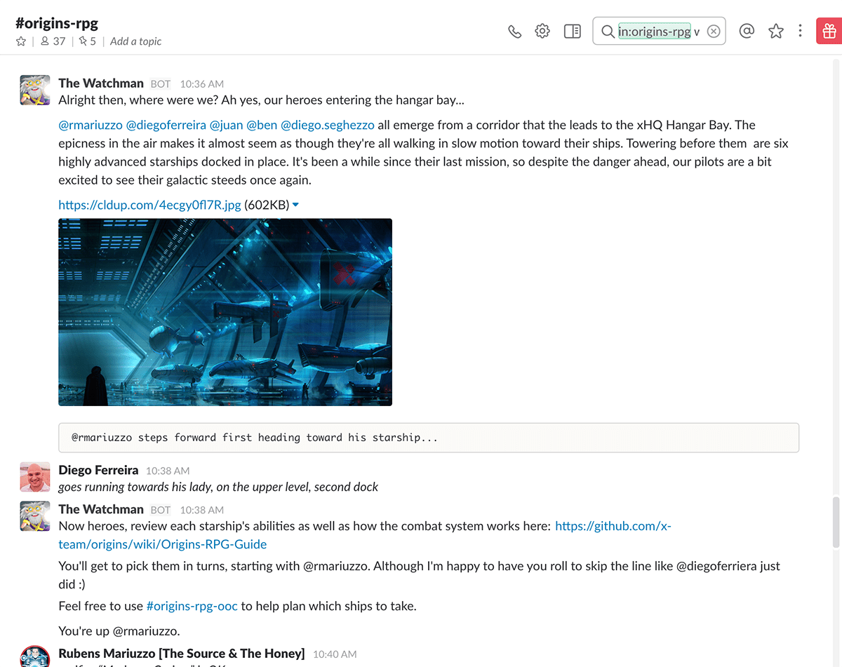
Task: Click the 10:40 AM timestamp
Action: [x=335, y=654]
